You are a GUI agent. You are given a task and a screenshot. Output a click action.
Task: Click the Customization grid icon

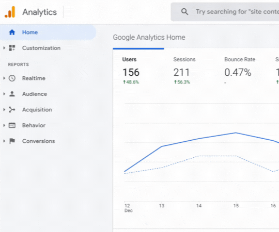[12, 48]
